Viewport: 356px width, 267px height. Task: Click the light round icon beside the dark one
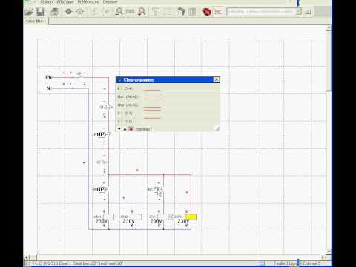click(x=80, y=11)
